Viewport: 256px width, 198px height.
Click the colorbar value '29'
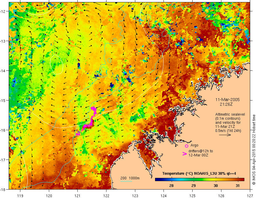tap(193, 185)
